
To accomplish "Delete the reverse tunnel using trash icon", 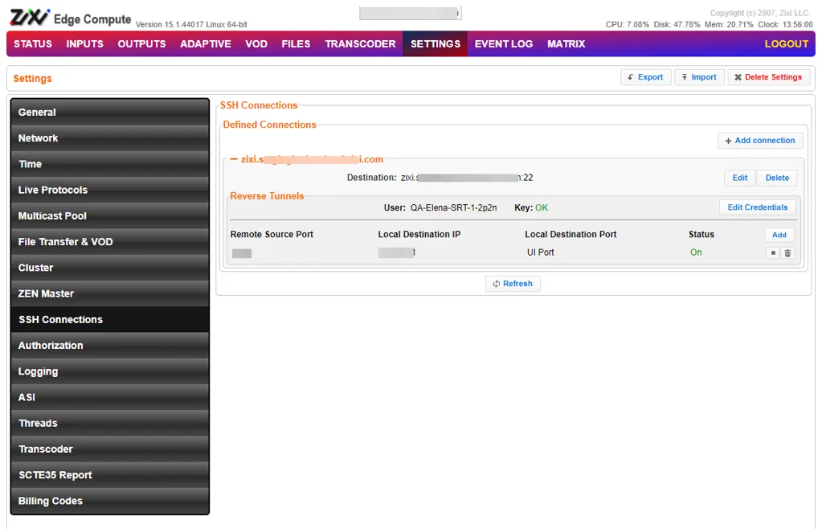I will pyautogui.click(x=787, y=253).
